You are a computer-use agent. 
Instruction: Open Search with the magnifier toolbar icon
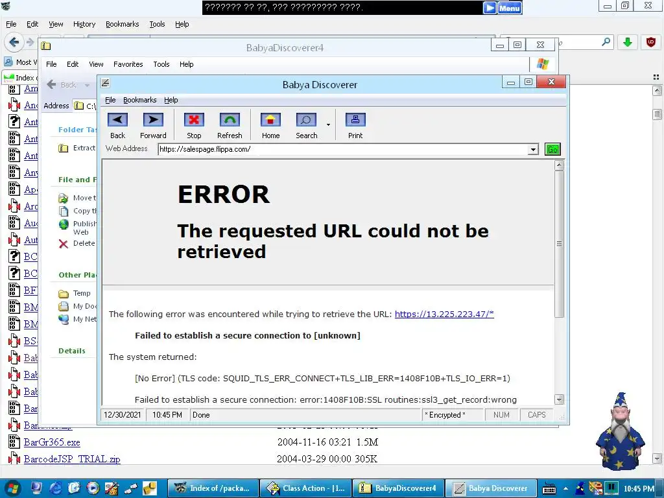306,120
